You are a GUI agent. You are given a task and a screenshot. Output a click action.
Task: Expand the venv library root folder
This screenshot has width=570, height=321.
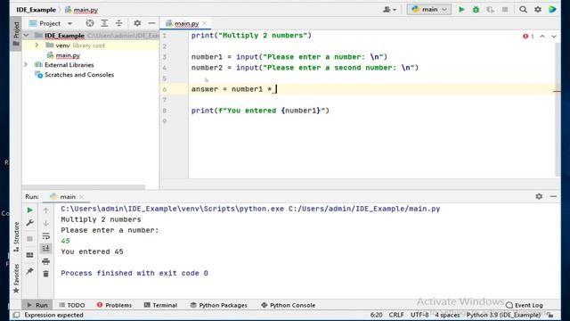point(37,45)
